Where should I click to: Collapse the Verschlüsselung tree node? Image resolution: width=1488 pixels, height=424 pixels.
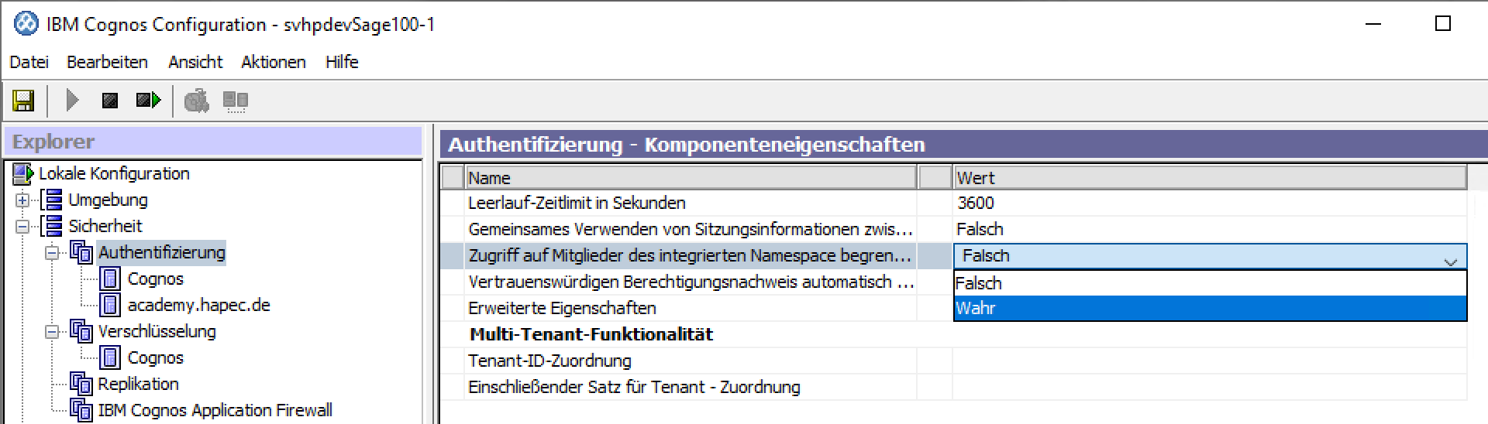(52, 332)
